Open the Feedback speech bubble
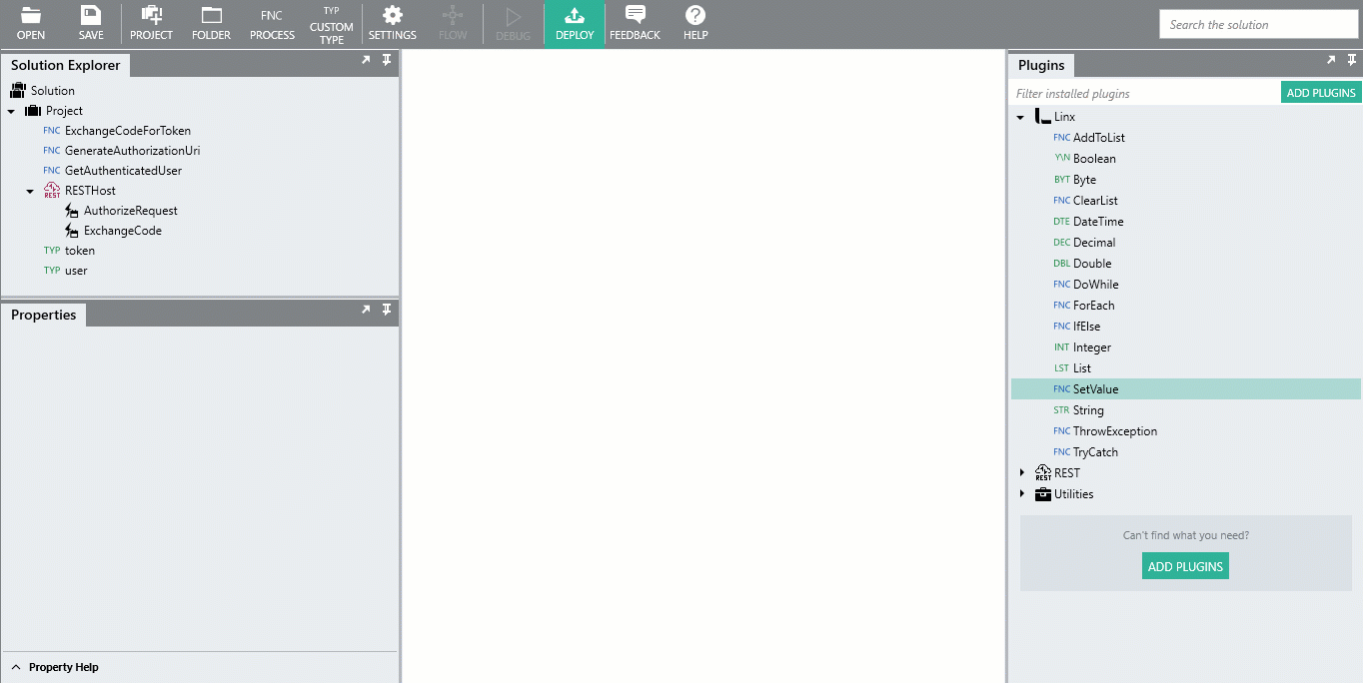 click(635, 23)
